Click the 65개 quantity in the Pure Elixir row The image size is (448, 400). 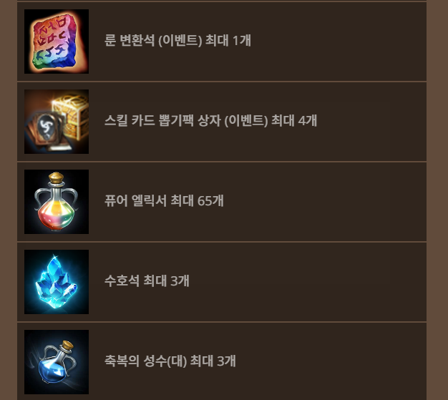[x=210, y=200]
